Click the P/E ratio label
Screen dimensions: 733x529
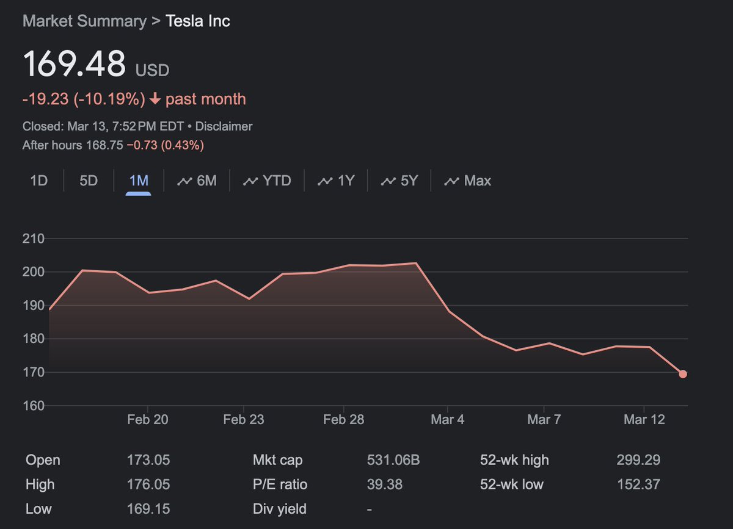280,484
